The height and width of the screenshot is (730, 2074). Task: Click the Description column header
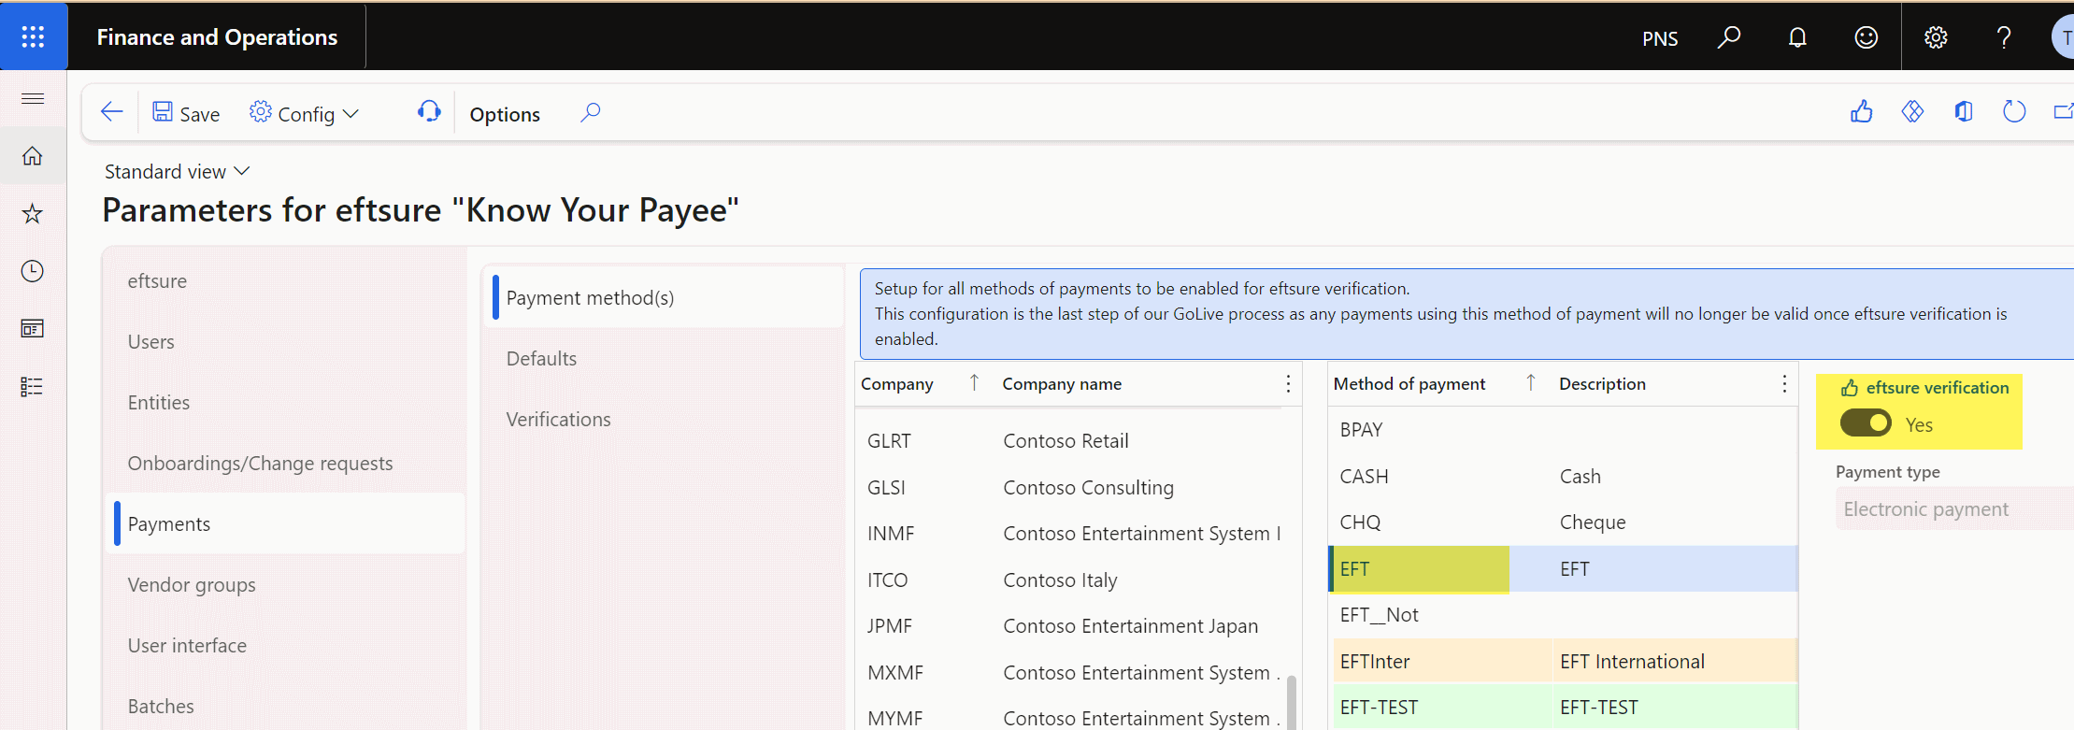(x=1602, y=384)
